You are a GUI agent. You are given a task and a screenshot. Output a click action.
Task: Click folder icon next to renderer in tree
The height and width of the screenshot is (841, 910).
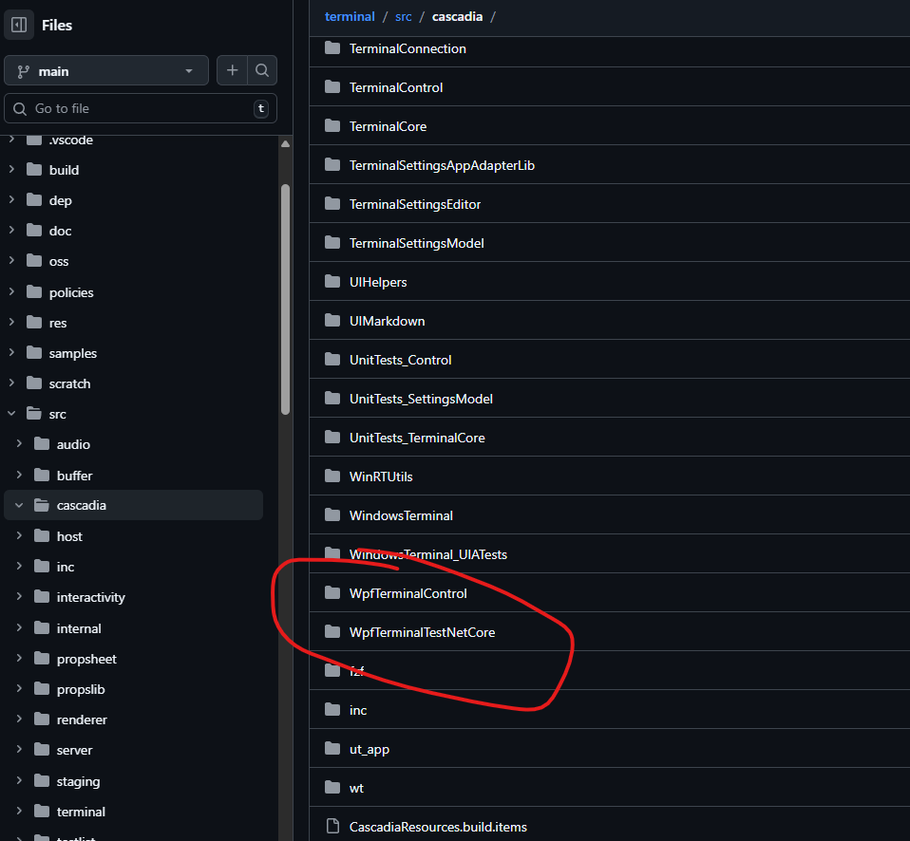(41, 720)
